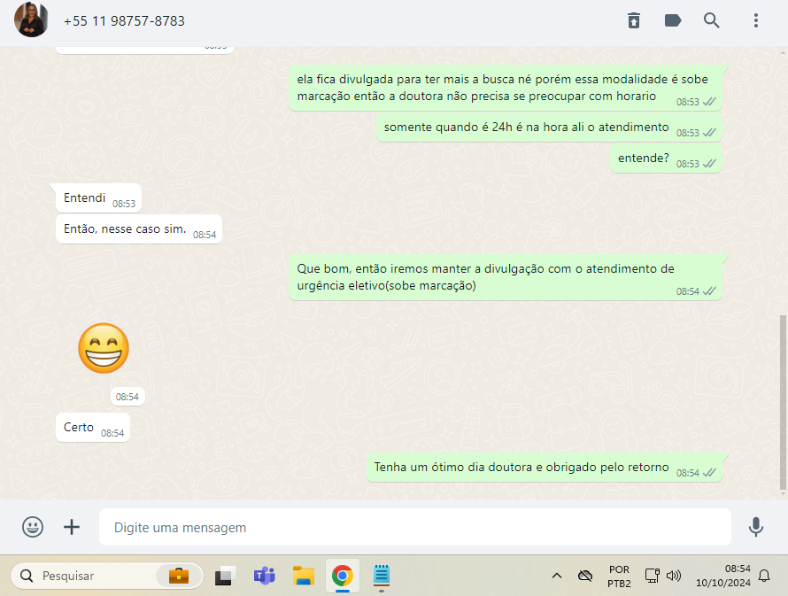The width and height of the screenshot is (788, 596).
Task: Switch to Google Chrome in taskbar
Action: [x=342, y=576]
